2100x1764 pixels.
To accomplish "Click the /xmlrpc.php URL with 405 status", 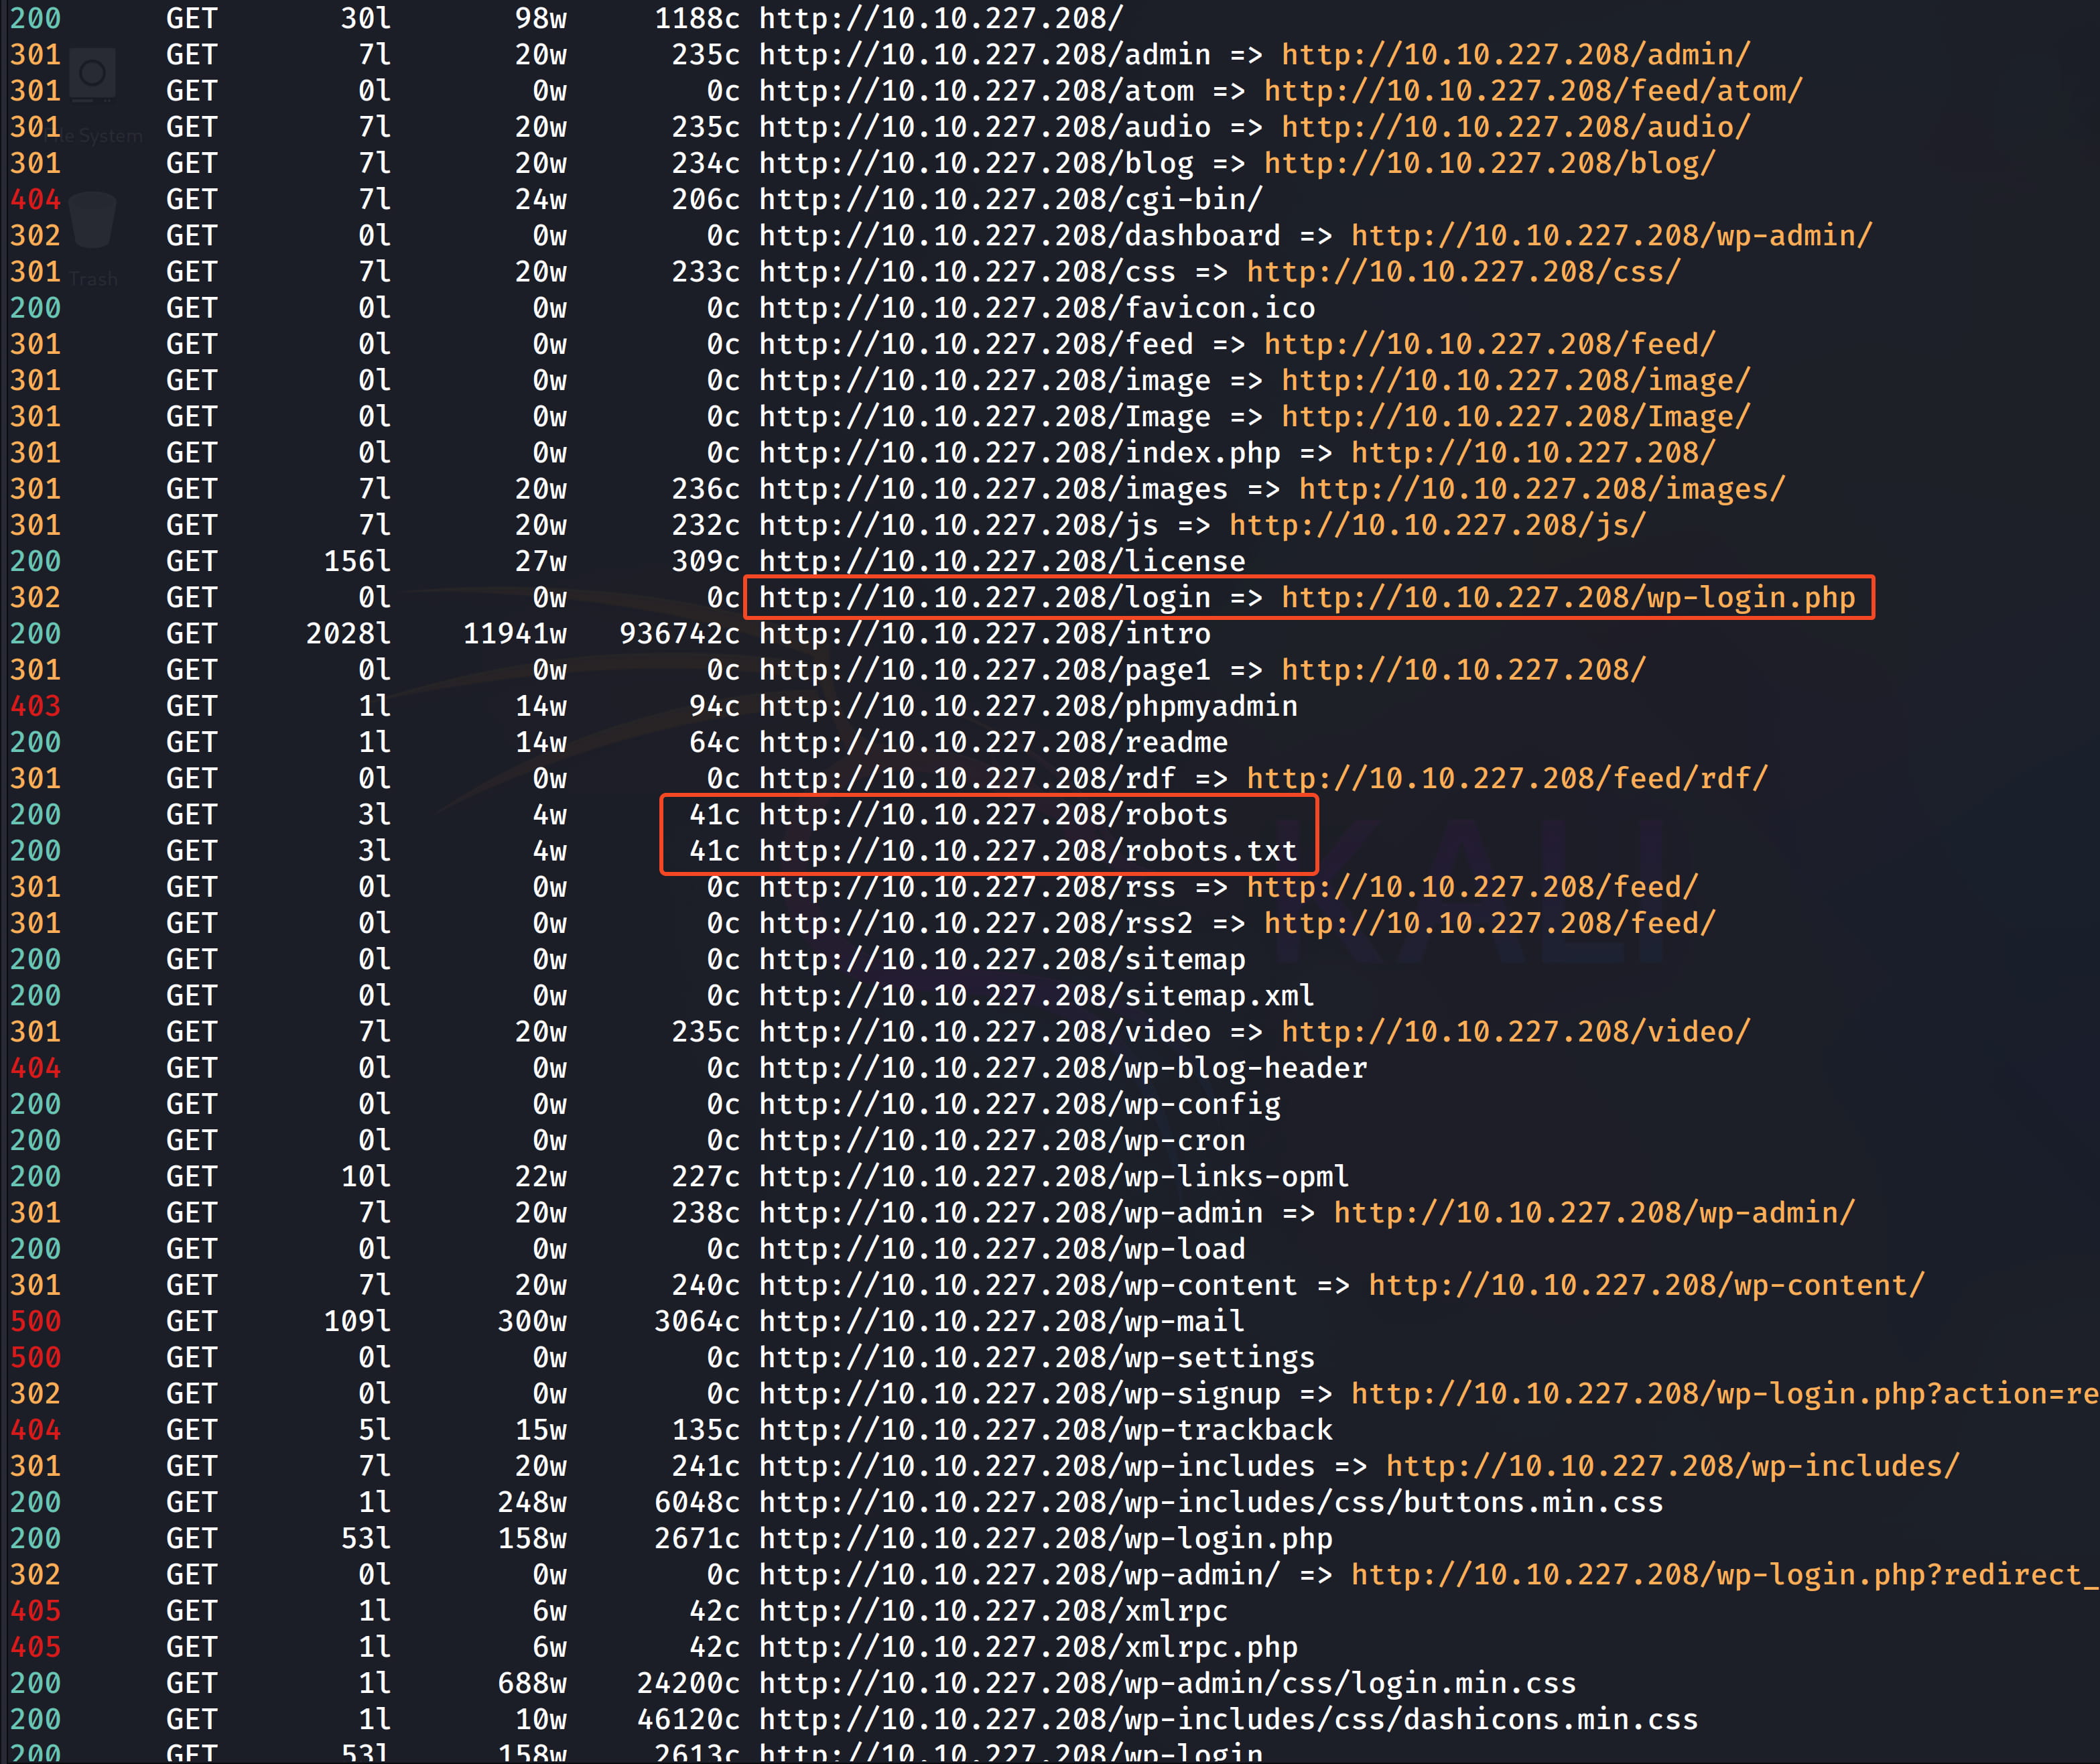I will [x=1027, y=1647].
